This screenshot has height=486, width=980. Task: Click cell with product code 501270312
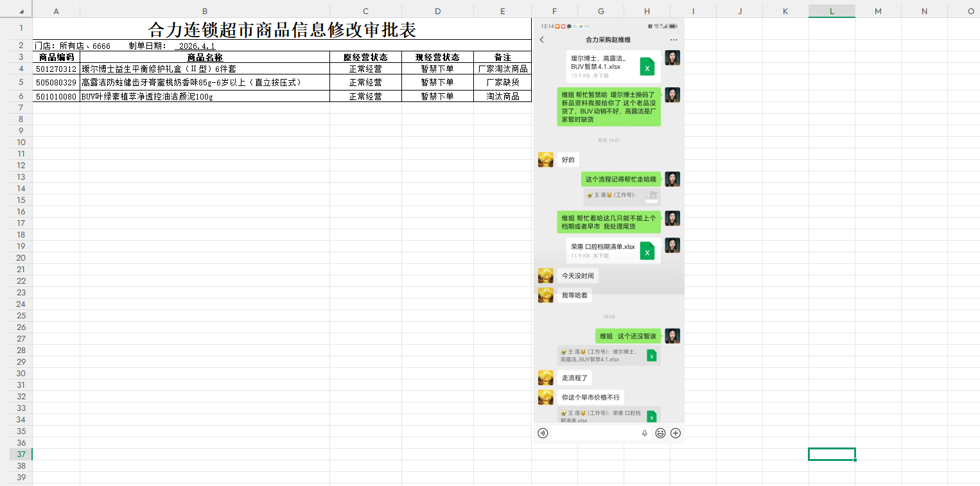point(56,69)
